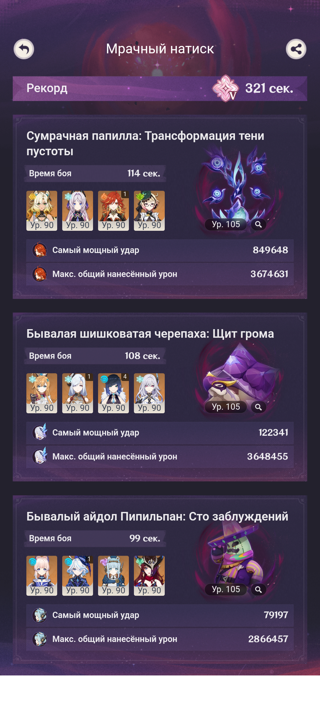The image size is (320, 711).
Task: Tap red-haired avatar beside first boss strongest hit
Action: click(40, 250)
